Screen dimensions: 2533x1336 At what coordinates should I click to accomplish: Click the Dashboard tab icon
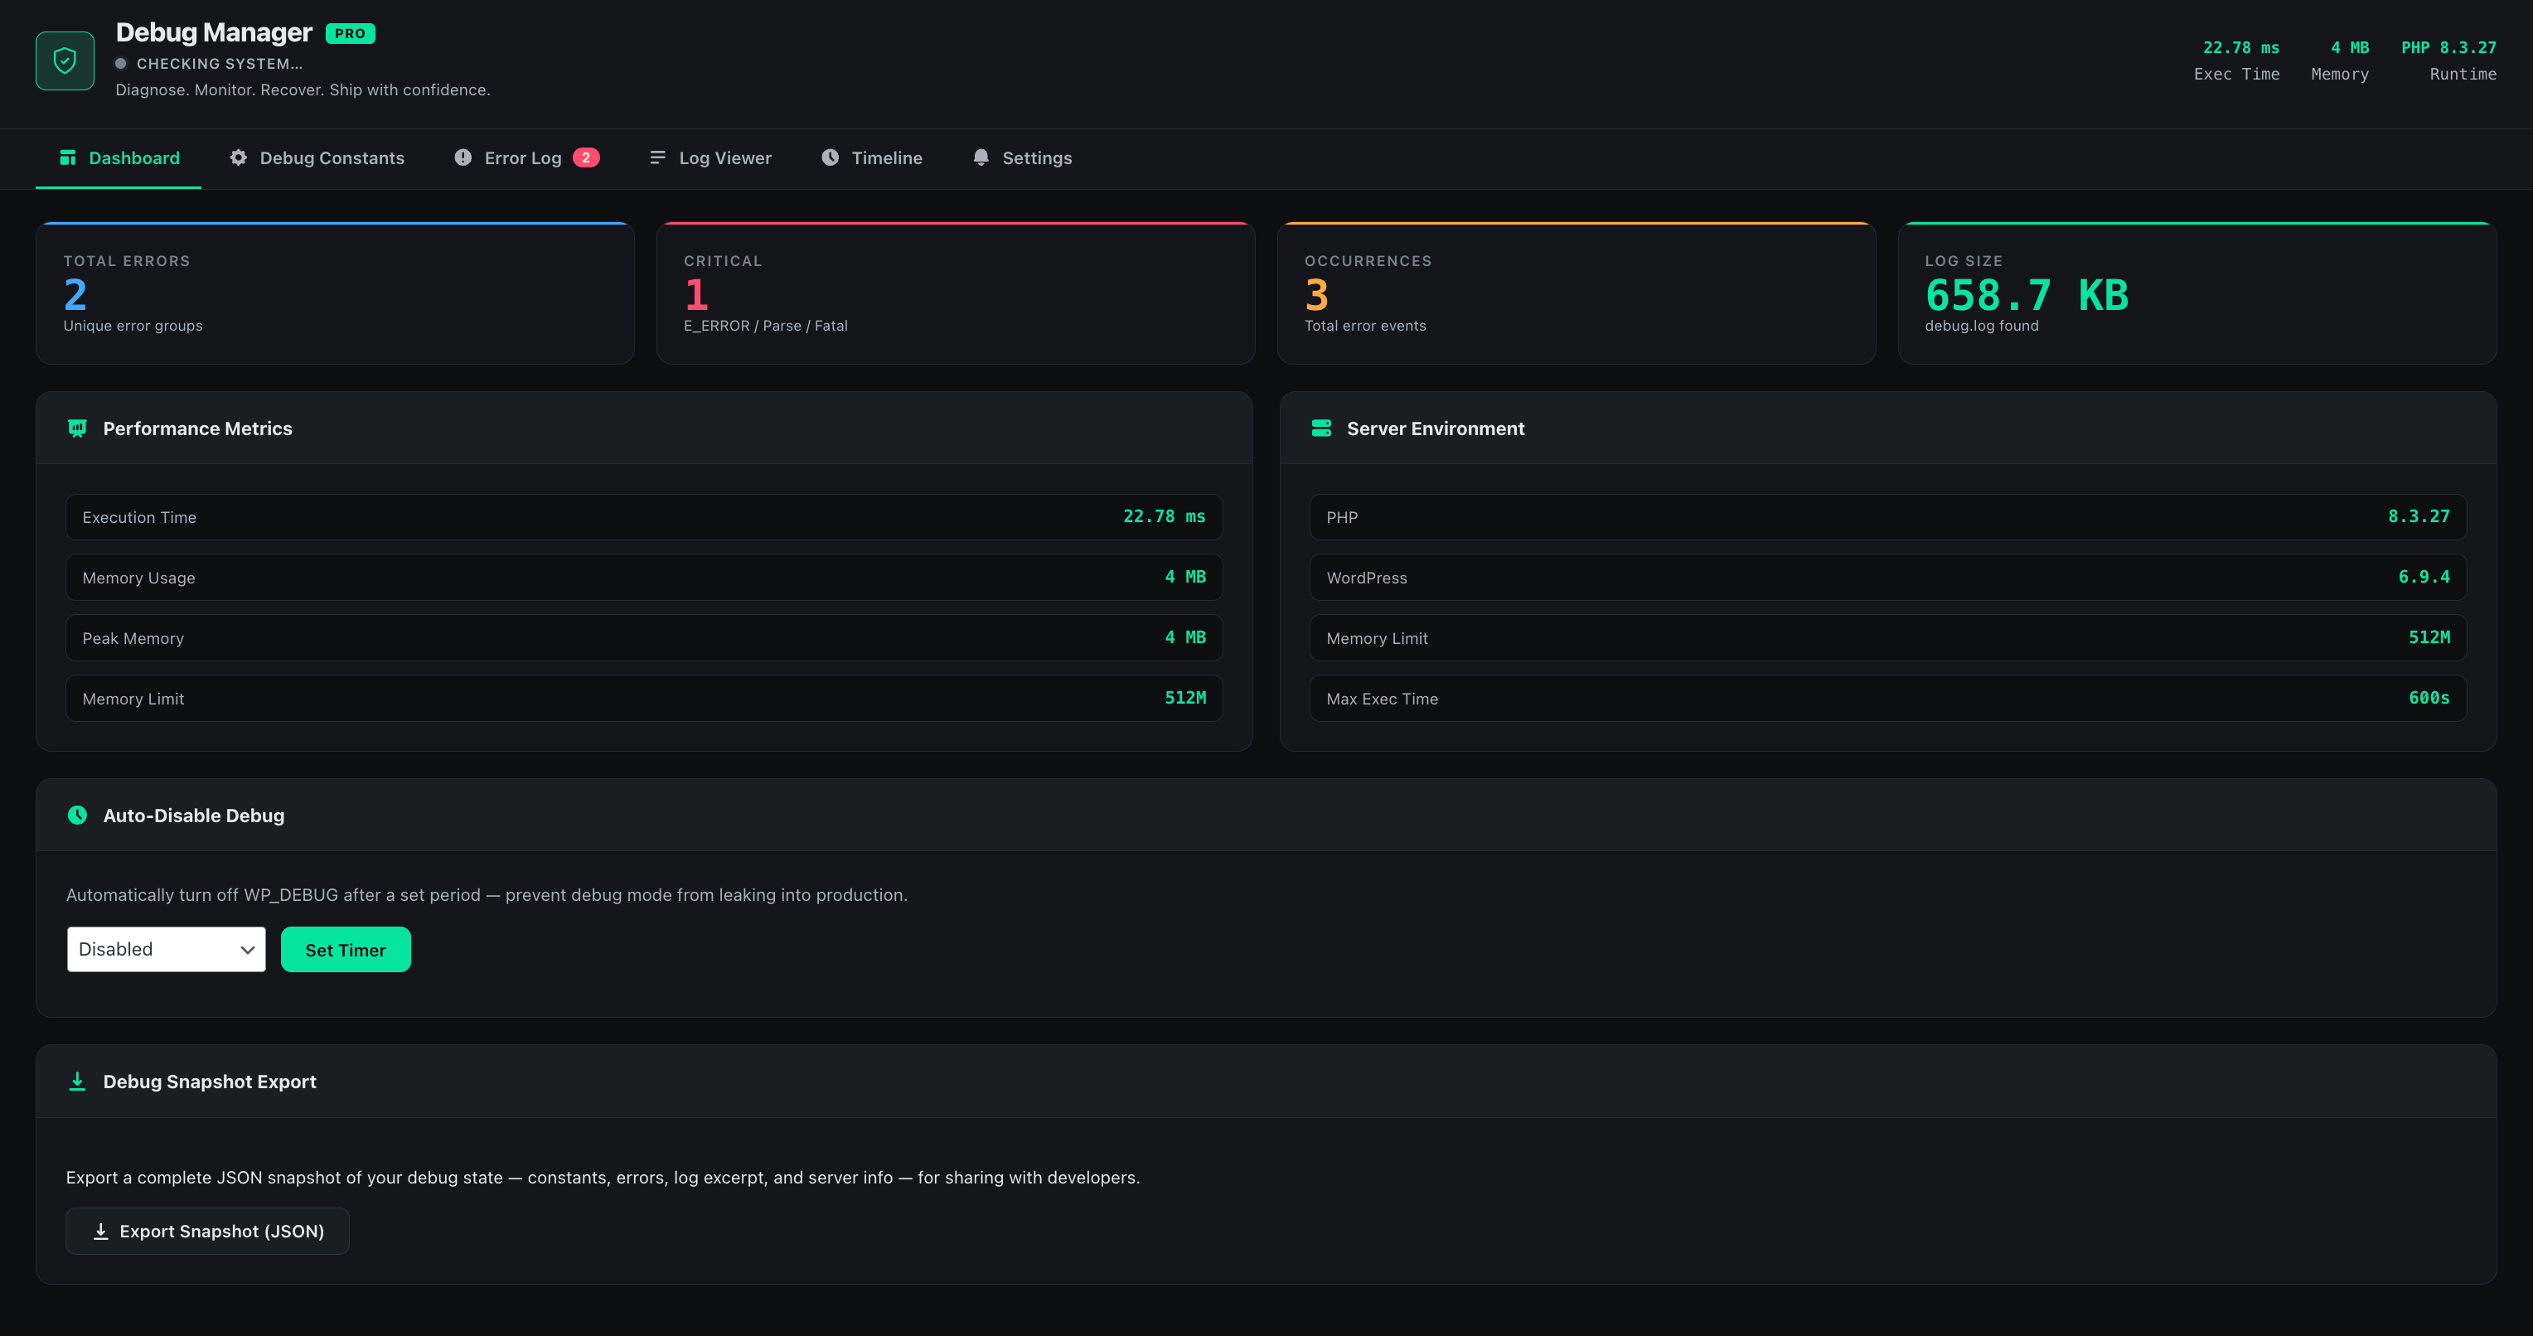click(68, 157)
